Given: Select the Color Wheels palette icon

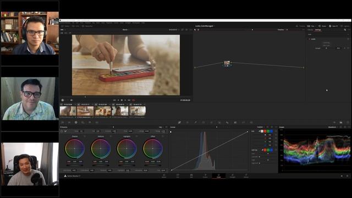Looking at the screenshot, I should click(x=76, y=122).
